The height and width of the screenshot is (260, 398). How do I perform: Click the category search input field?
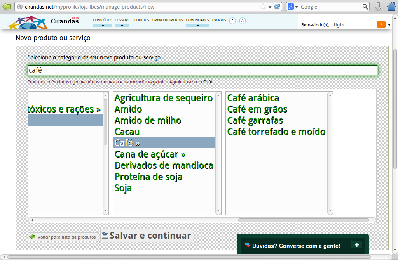click(202, 70)
